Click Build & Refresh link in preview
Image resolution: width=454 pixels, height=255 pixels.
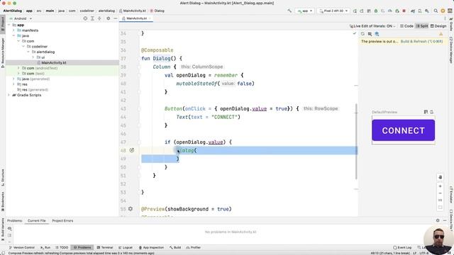click(x=421, y=41)
